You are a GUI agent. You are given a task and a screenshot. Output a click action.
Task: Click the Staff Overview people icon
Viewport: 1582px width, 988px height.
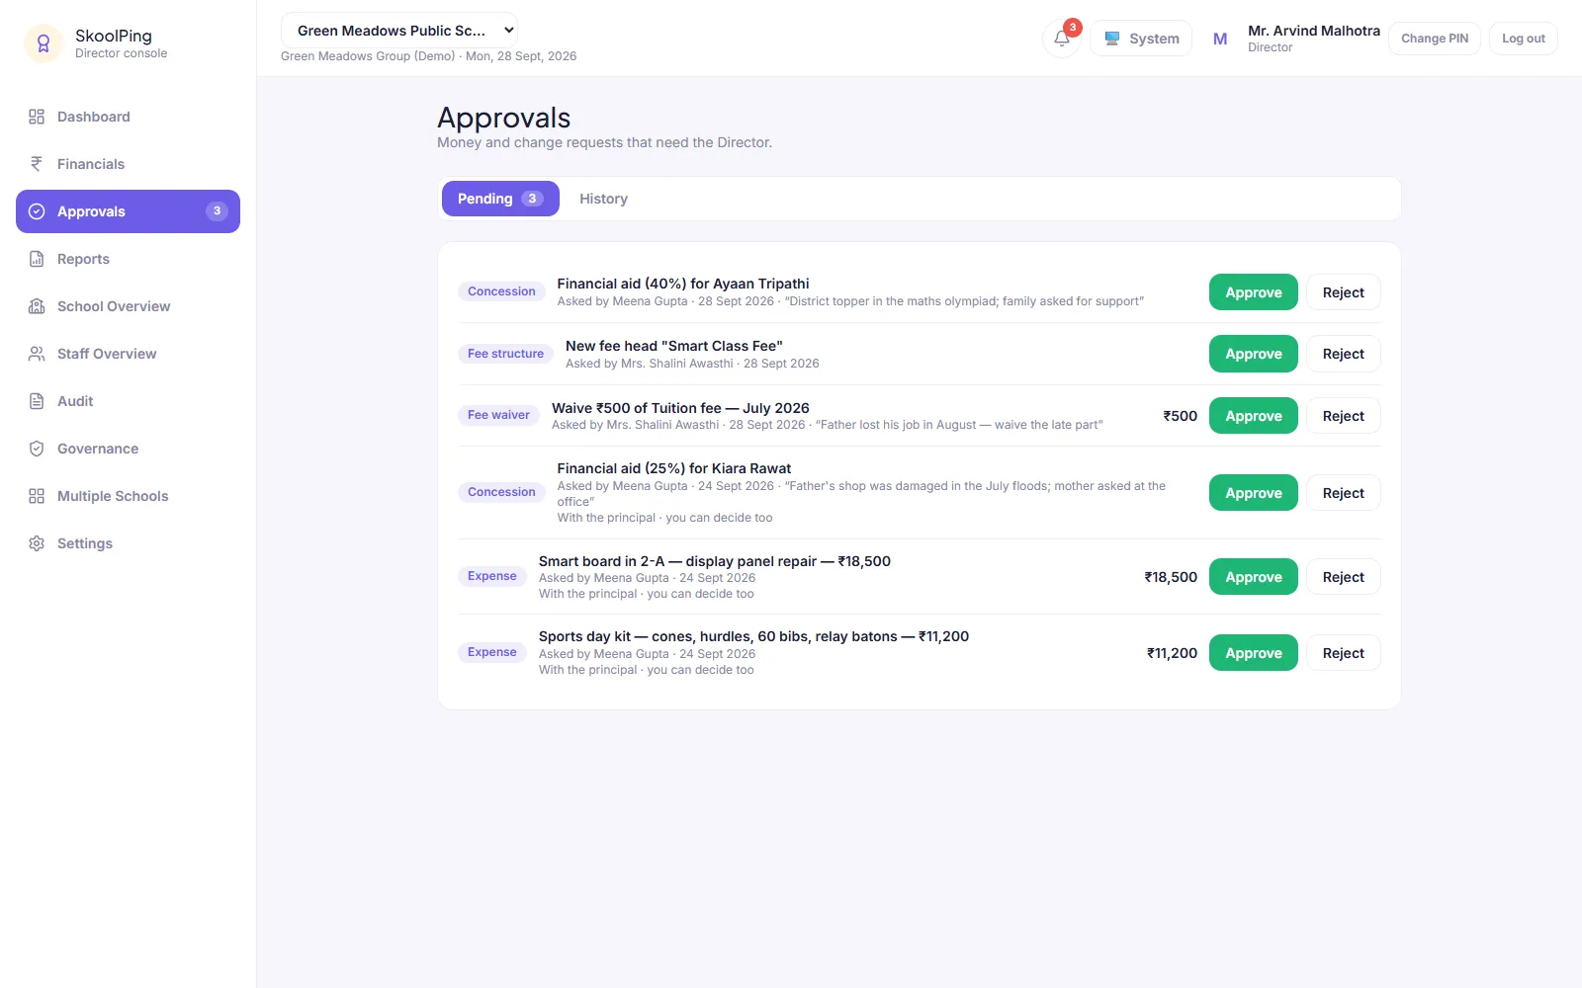coord(37,354)
